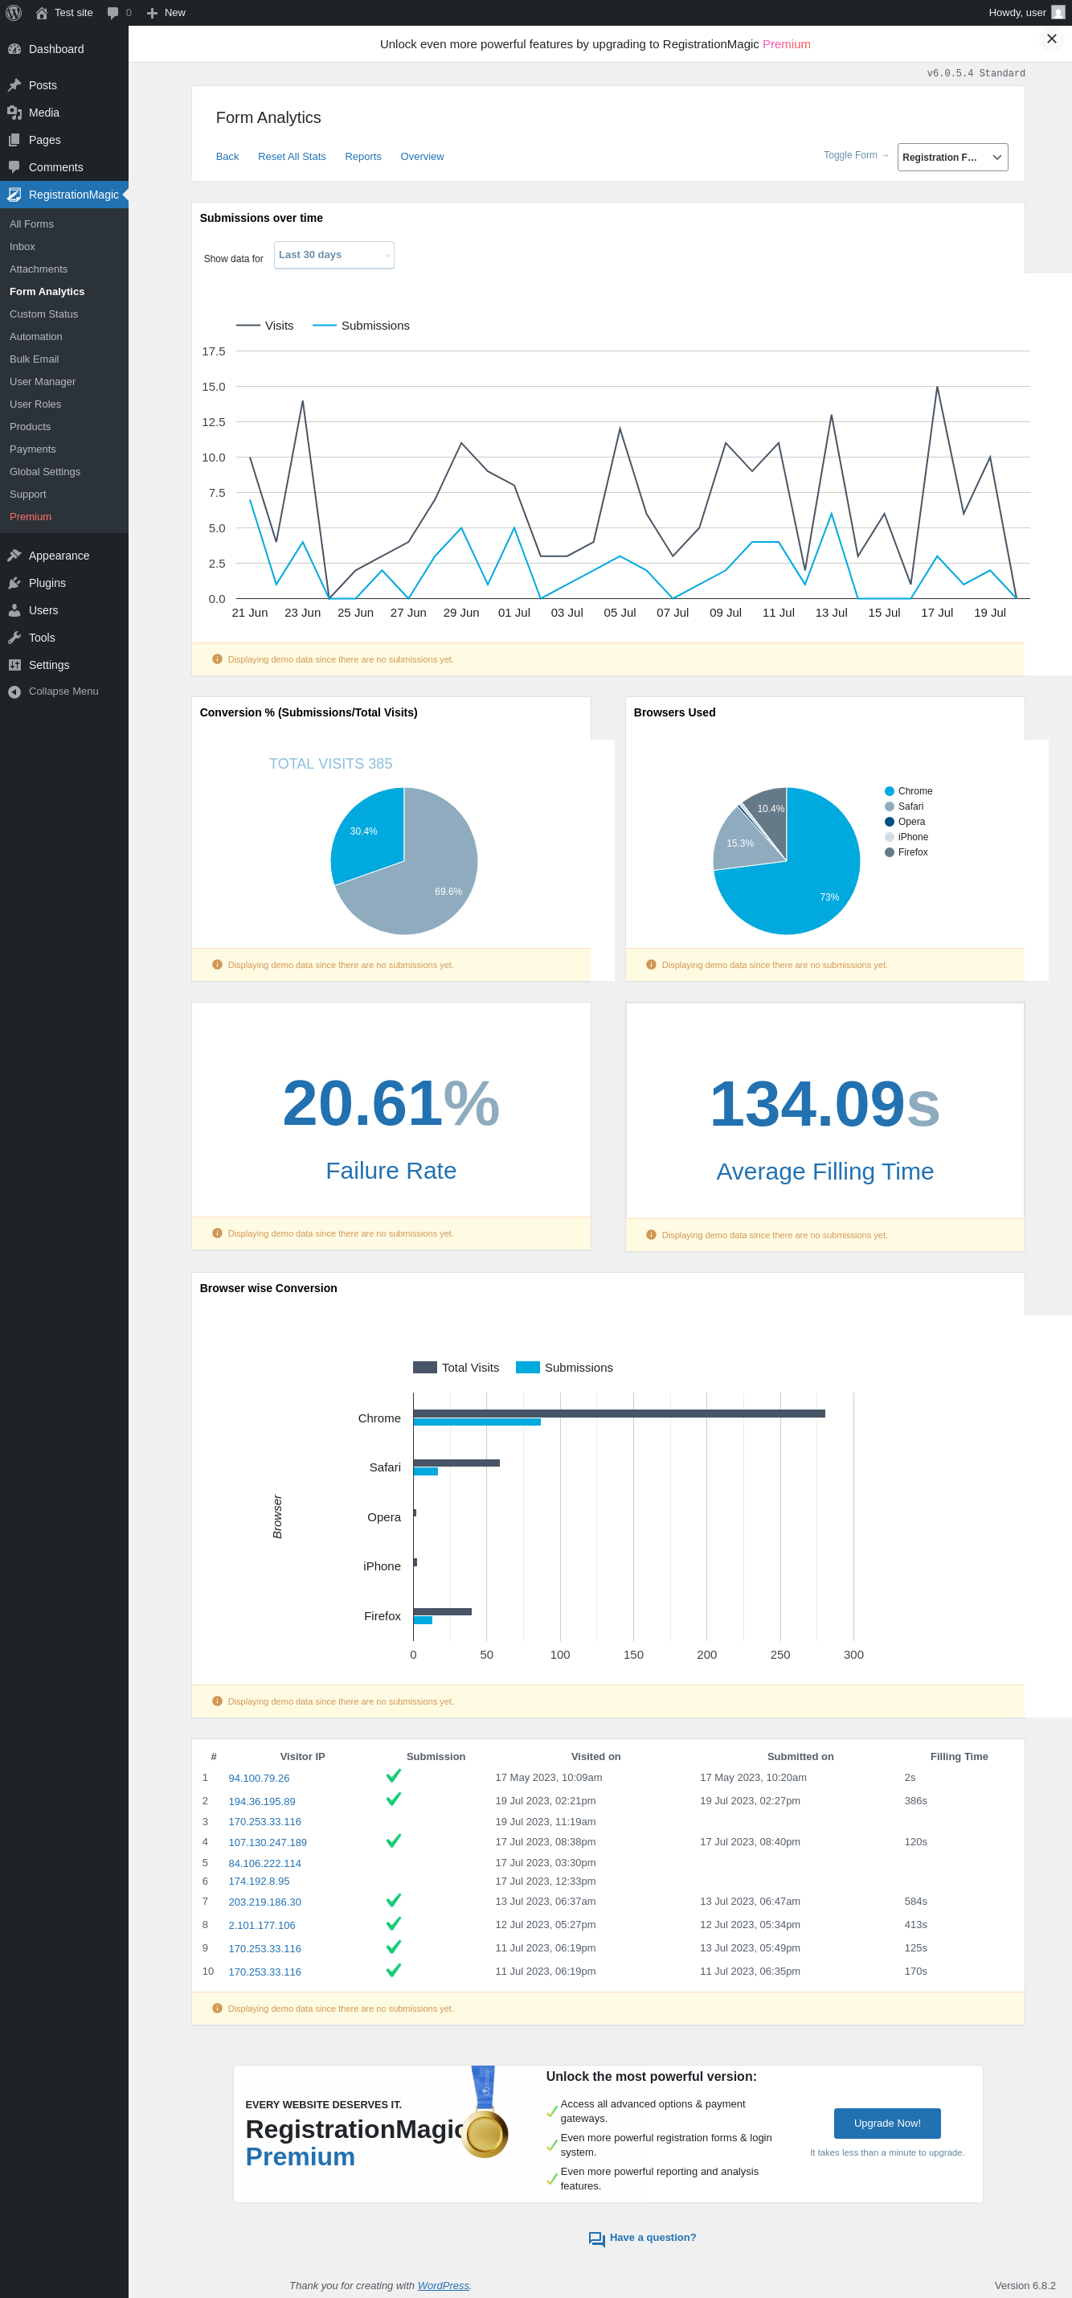Click the Upgrade Now! button

click(886, 2124)
